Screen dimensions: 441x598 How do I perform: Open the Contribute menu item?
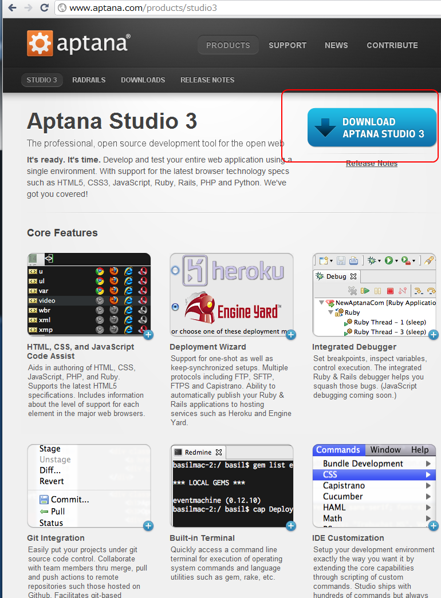tap(392, 45)
